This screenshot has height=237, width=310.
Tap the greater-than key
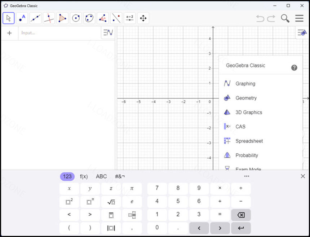[90, 215]
